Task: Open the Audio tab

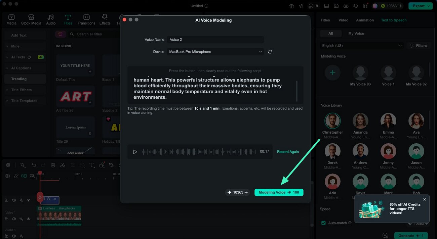Action: coord(51,19)
